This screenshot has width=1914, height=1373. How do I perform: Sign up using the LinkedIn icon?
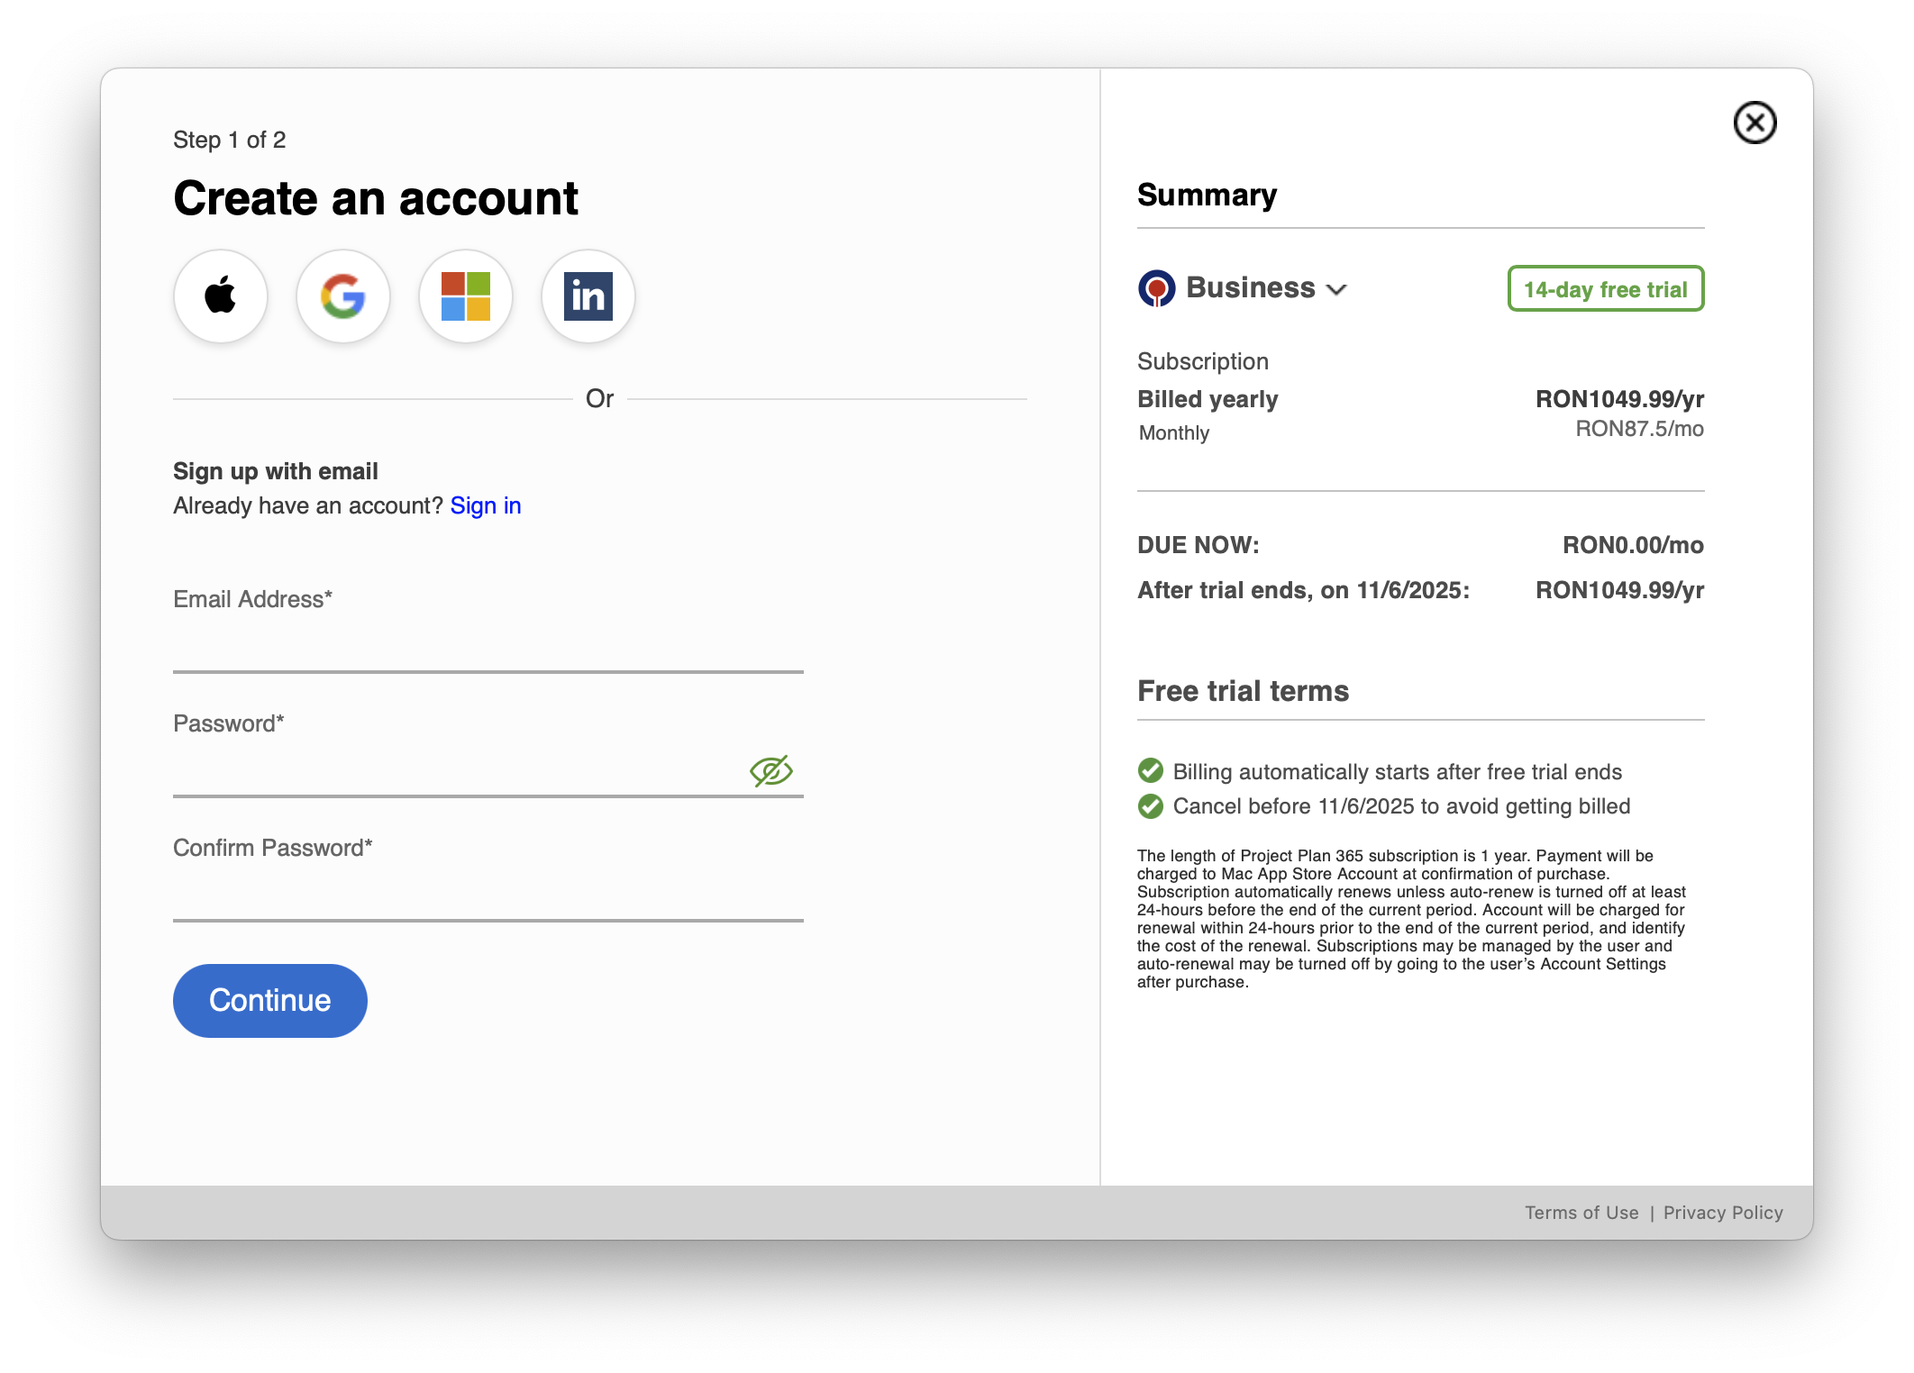point(588,296)
